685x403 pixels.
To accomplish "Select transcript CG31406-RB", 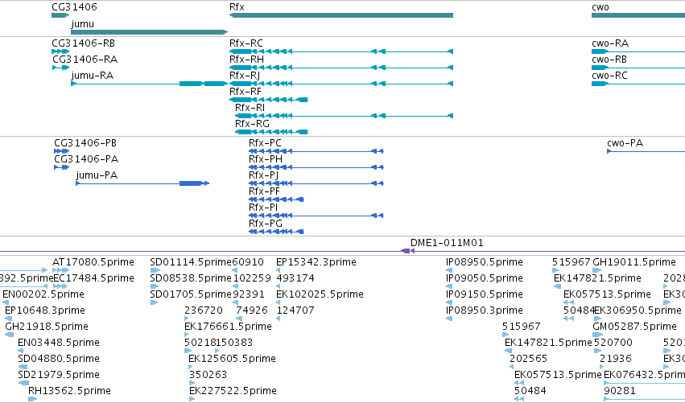I will click(x=60, y=51).
